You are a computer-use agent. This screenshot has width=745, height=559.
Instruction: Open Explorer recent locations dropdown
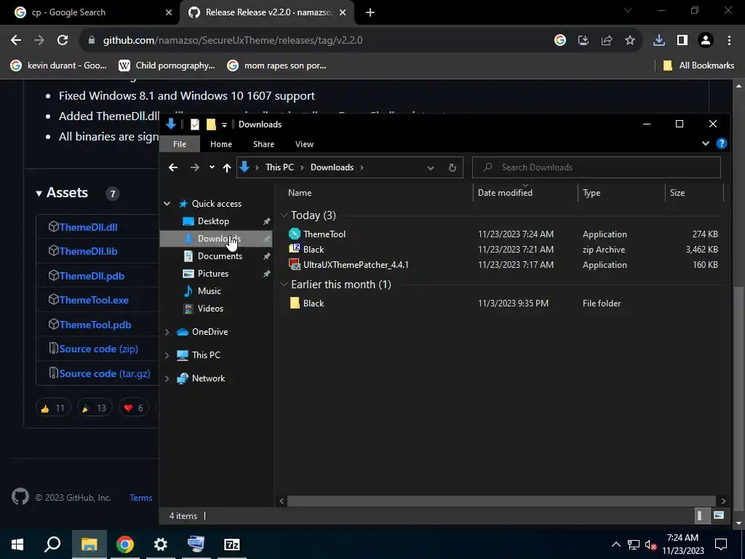click(x=212, y=168)
